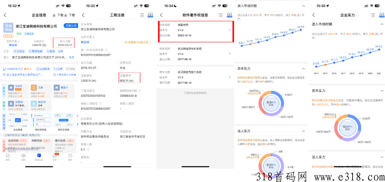Open TA关联的10家公司 link
385x182 pixels.
pyautogui.click(x=136, y=42)
